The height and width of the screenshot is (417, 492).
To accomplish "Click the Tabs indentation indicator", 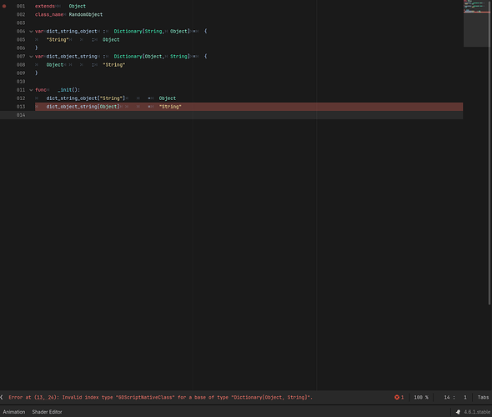I will click(x=483, y=398).
